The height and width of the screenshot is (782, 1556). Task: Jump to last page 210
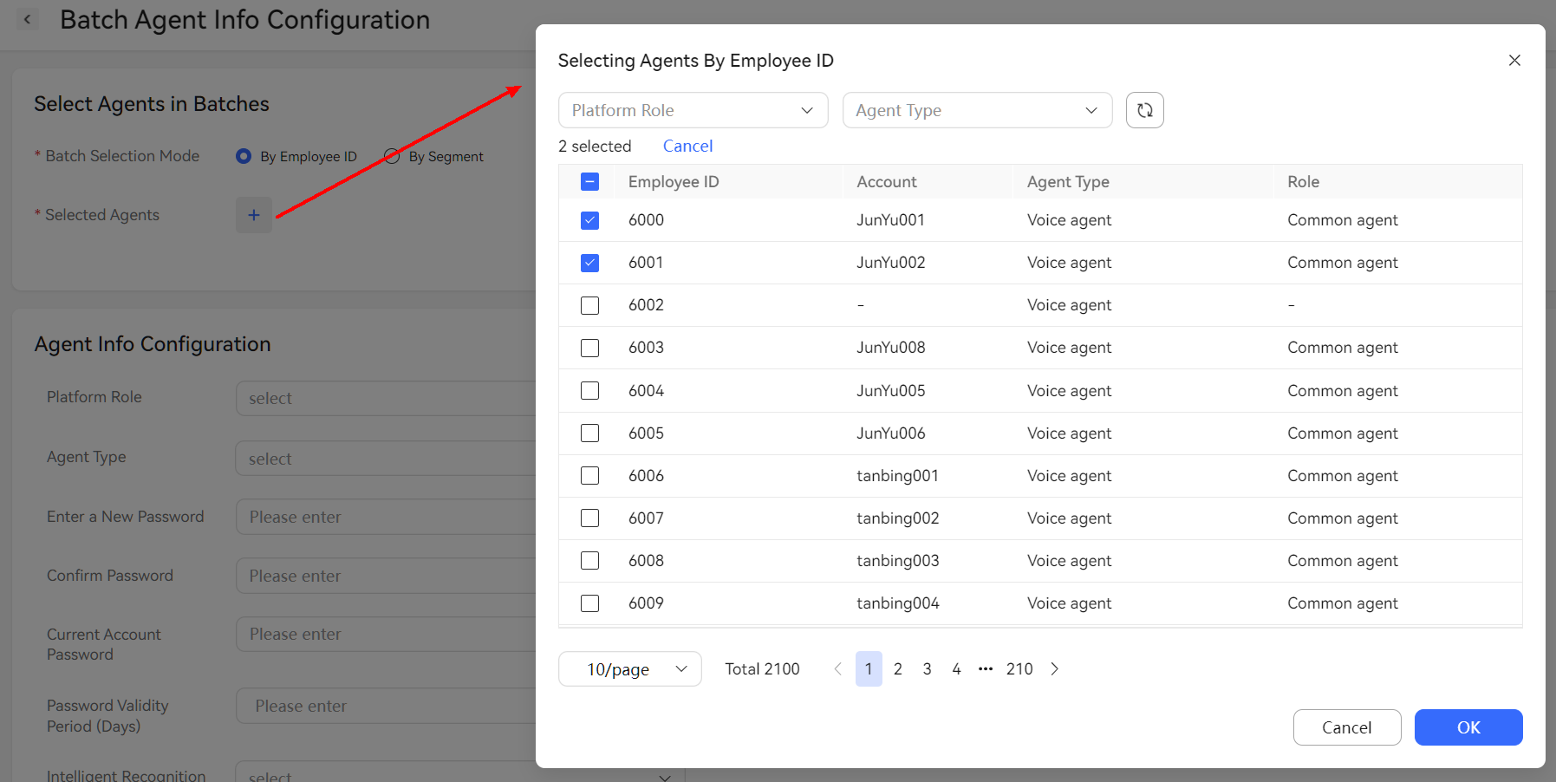tap(1019, 668)
